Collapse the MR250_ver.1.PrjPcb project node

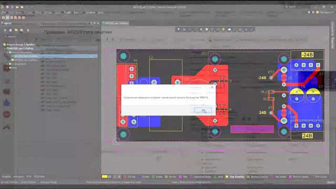pos(5,48)
